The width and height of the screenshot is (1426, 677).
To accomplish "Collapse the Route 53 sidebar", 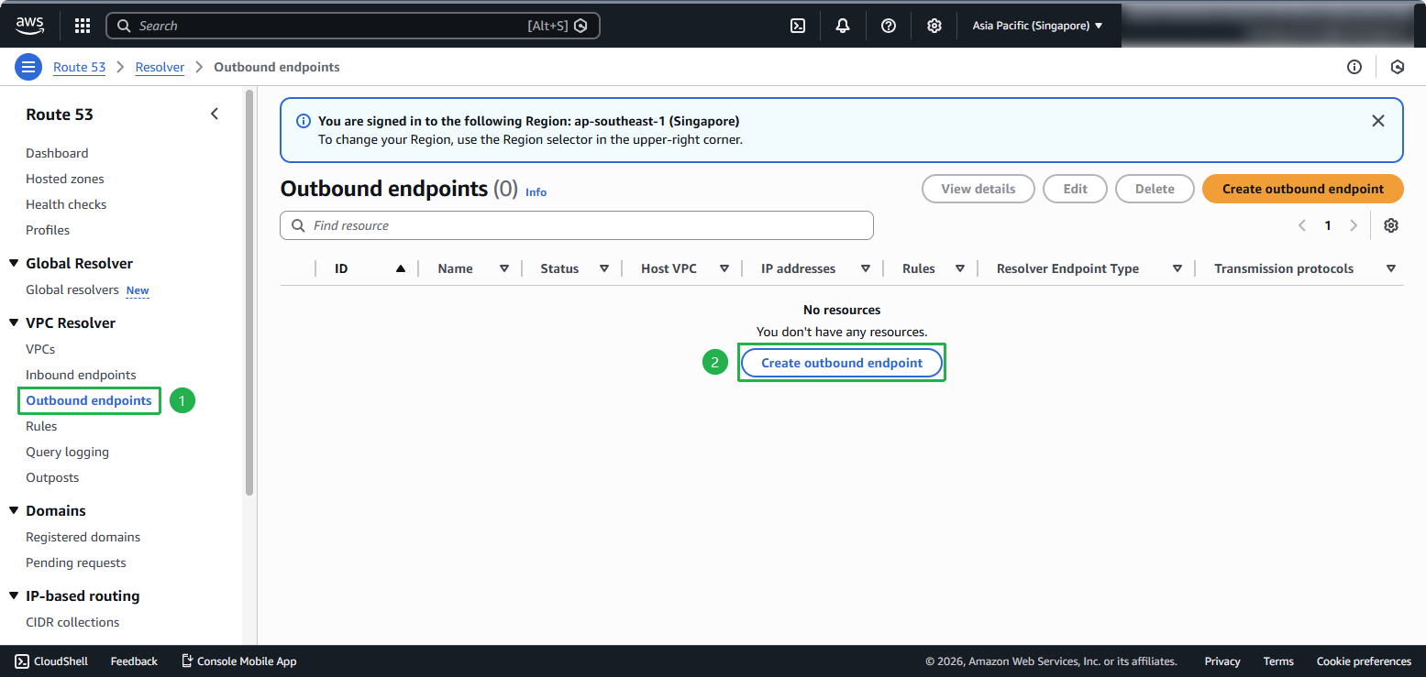I will (x=215, y=115).
